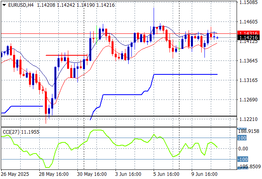
Task: Click the red 1.14316 price level label
Action: pos(249,33)
